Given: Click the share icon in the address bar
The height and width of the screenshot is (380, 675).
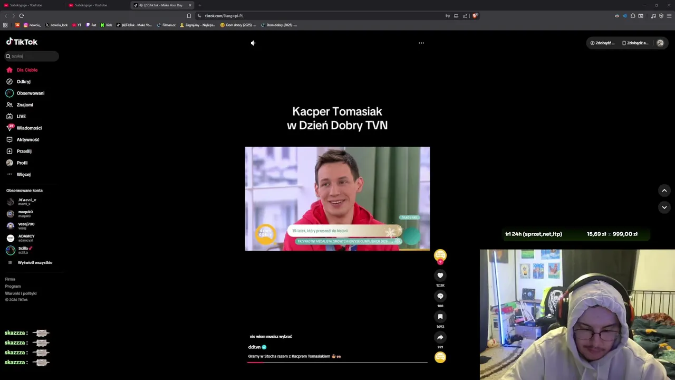Looking at the screenshot, I should click(465, 16).
